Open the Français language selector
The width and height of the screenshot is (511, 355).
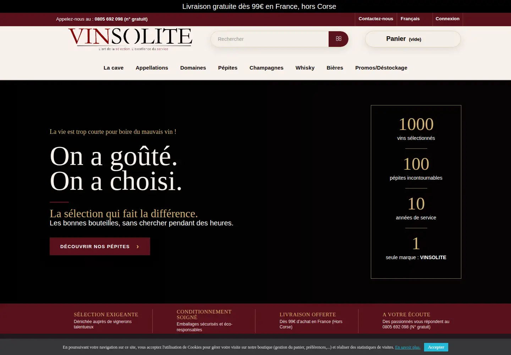pos(410,19)
